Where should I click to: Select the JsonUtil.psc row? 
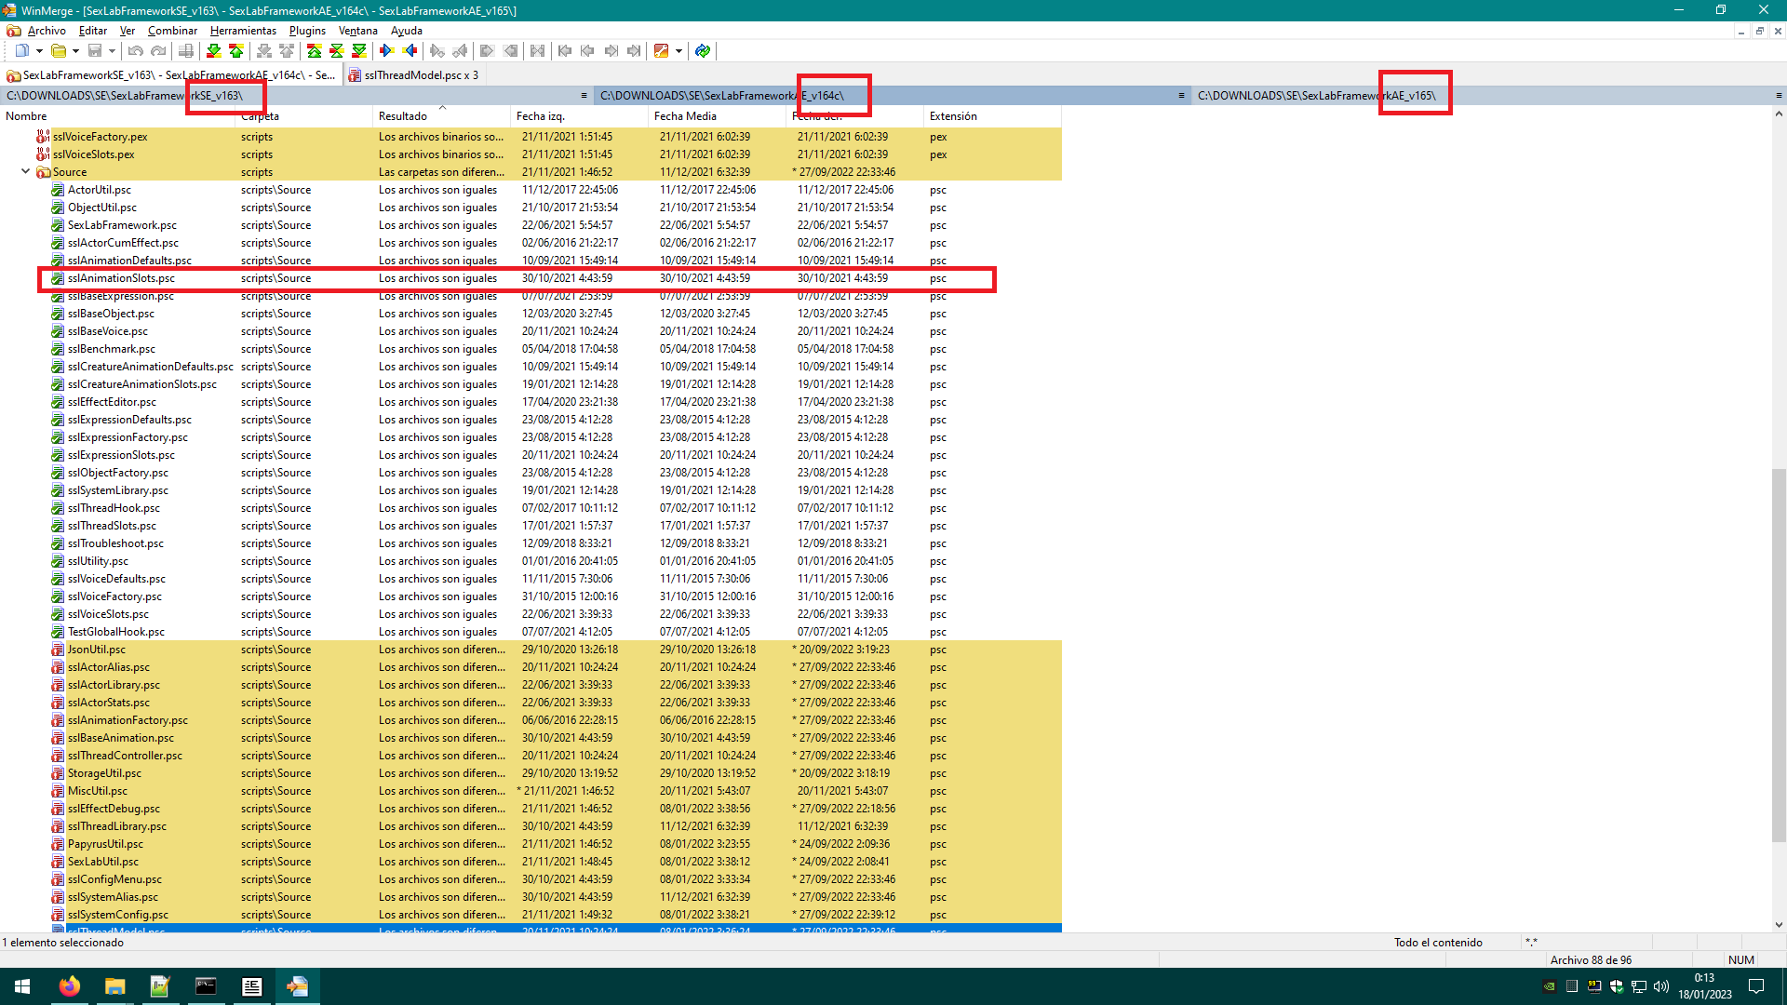(x=531, y=650)
